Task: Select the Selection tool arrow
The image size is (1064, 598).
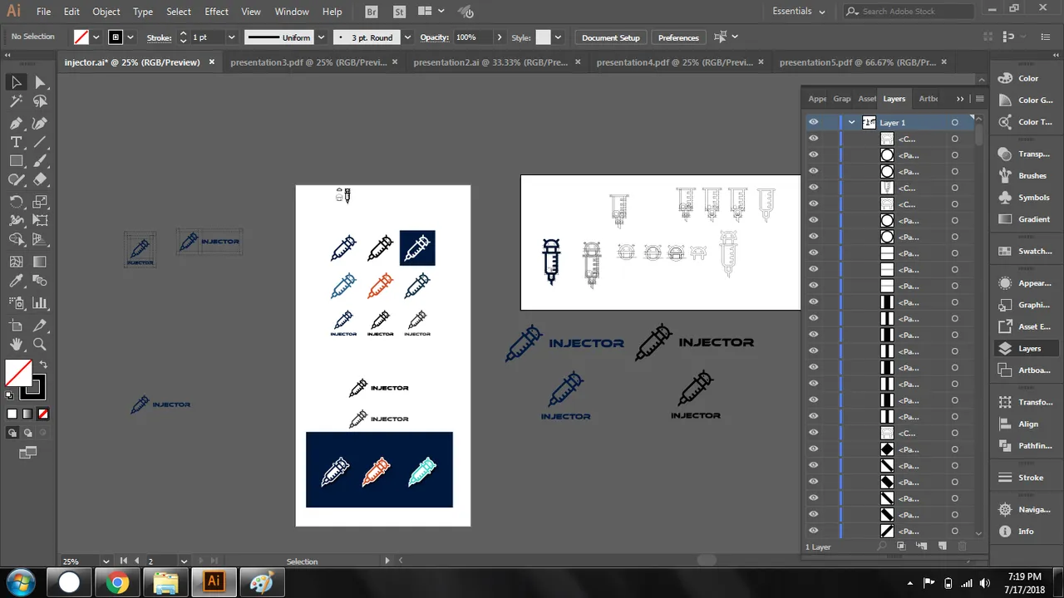Action: pyautogui.click(x=16, y=81)
